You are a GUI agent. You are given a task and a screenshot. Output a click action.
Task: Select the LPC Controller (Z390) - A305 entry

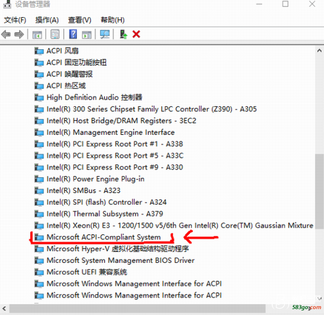(152, 109)
